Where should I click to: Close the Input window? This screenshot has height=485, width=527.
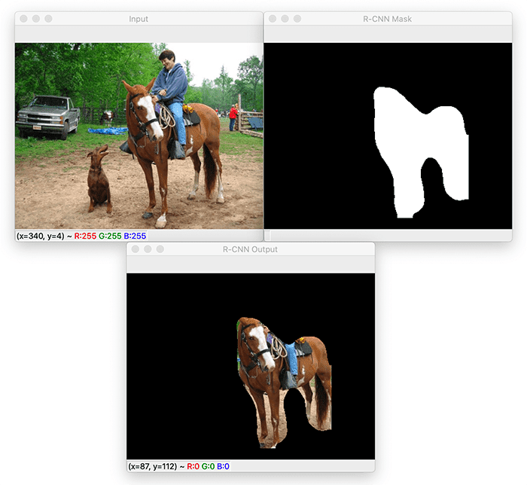[22, 18]
